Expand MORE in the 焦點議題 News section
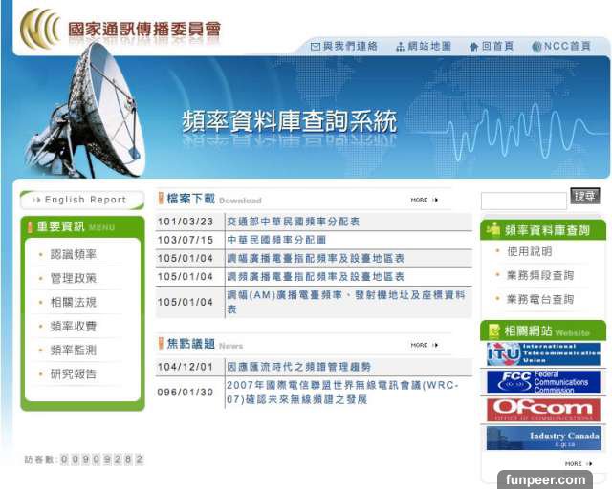This screenshot has height=489, width=612. click(x=424, y=345)
